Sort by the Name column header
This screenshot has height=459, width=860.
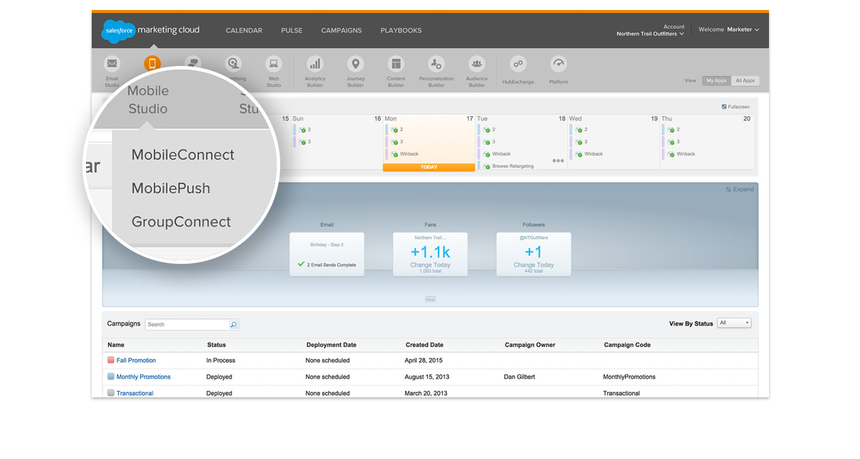click(116, 345)
